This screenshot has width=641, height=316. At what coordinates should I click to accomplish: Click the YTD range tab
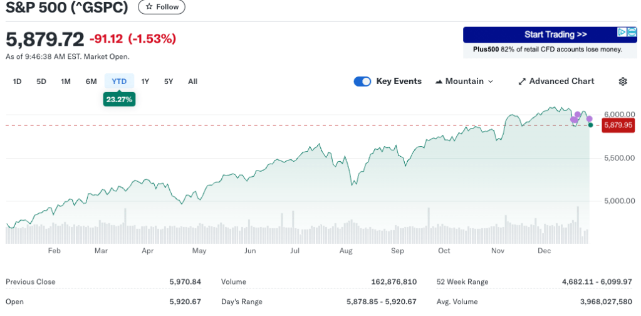[x=119, y=82]
